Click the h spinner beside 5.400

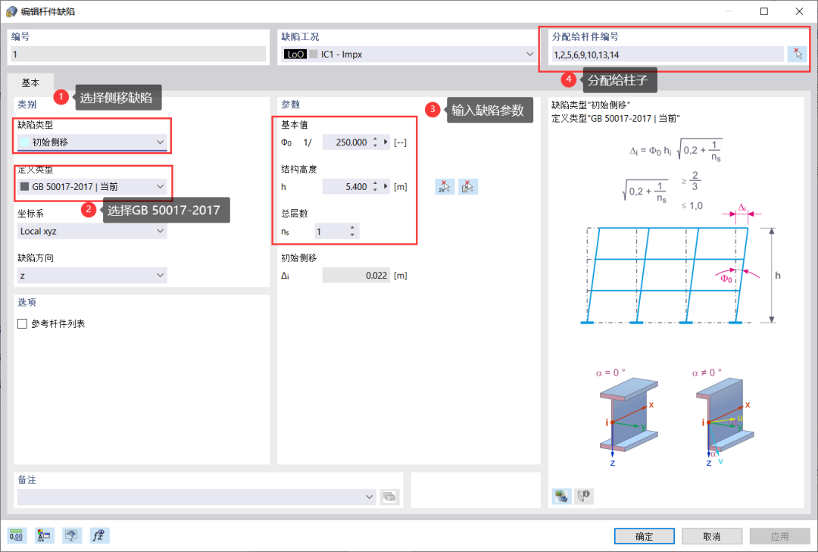tap(375, 186)
